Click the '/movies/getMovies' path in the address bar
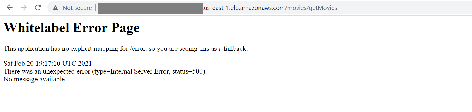Screen dimensions: 472x112 click(311, 8)
